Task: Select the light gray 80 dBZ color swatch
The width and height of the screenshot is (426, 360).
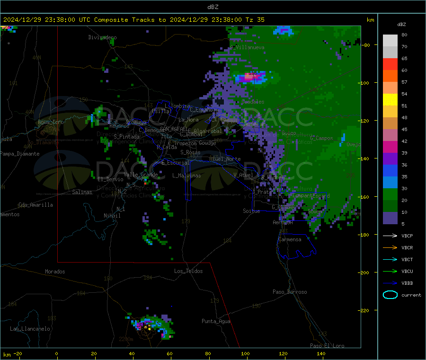Action: click(x=390, y=41)
